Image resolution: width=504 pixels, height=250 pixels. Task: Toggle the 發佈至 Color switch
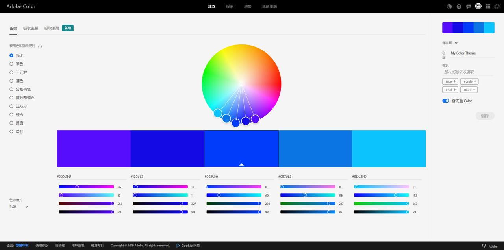(446, 101)
